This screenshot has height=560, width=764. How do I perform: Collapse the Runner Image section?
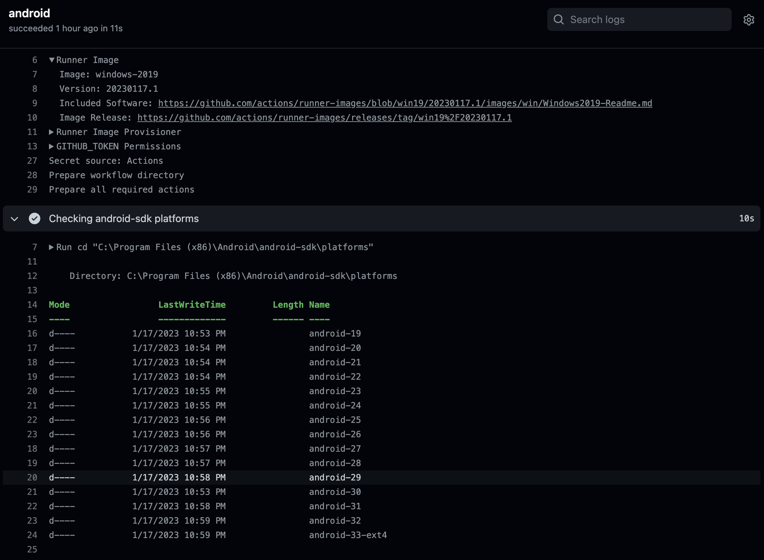coord(52,60)
